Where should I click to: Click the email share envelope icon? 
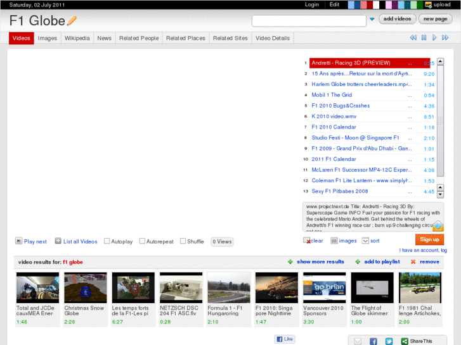pyautogui.click(x=358, y=341)
